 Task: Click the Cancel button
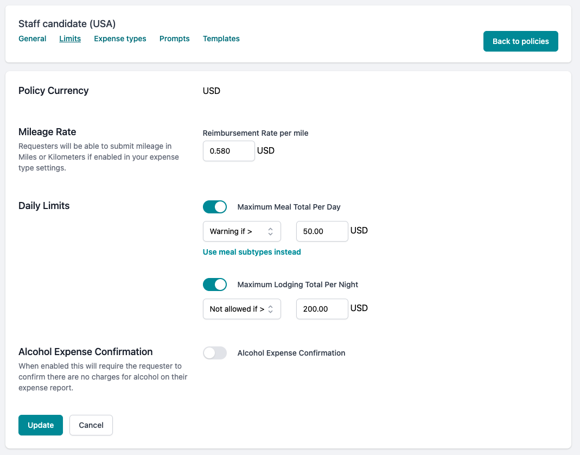pos(91,425)
